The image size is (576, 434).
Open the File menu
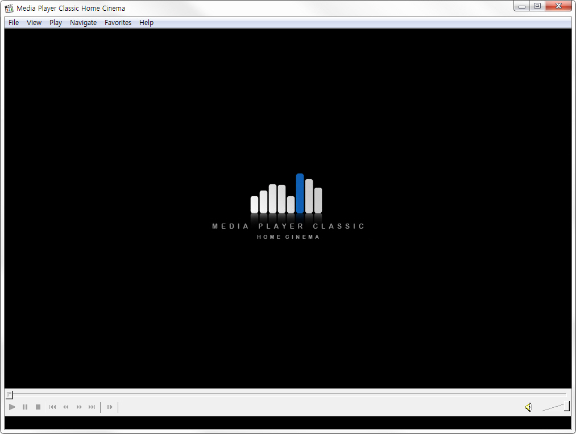click(x=14, y=22)
